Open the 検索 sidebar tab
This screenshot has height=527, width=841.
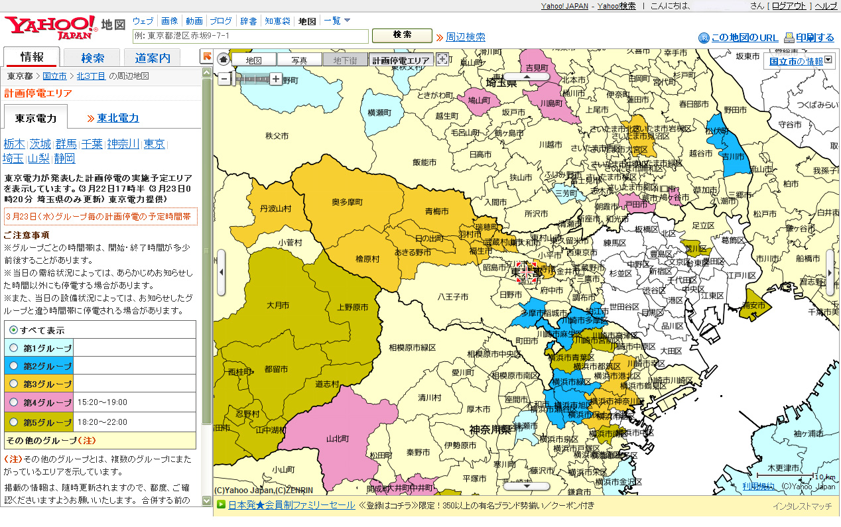pos(92,58)
